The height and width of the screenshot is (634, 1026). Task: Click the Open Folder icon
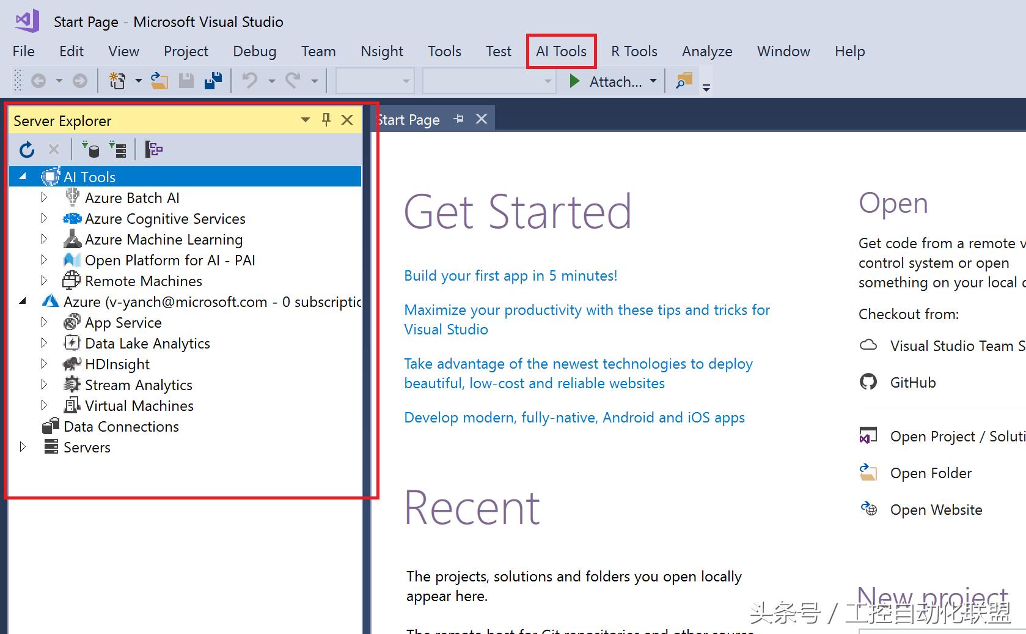coord(868,473)
